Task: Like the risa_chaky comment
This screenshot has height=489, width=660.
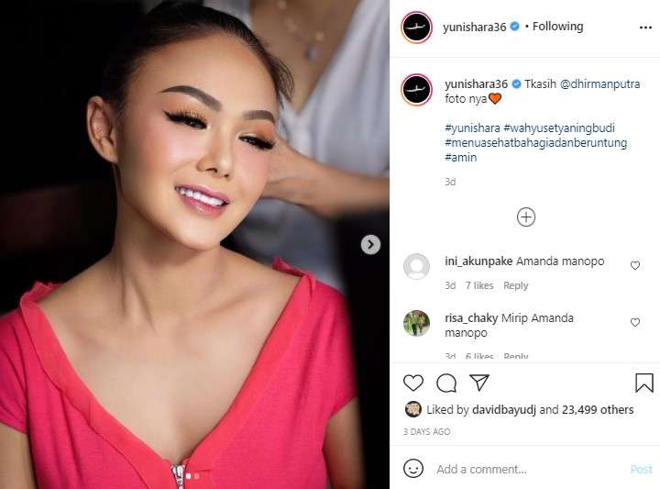Action: pyautogui.click(x=635, y=322)
